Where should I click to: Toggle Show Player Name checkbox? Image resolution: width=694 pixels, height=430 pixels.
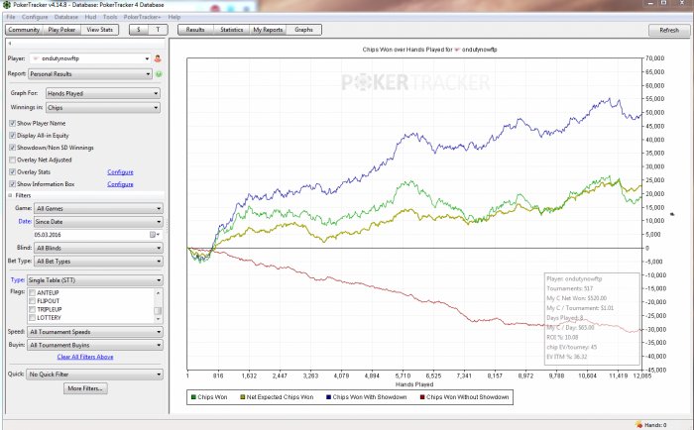12,123
